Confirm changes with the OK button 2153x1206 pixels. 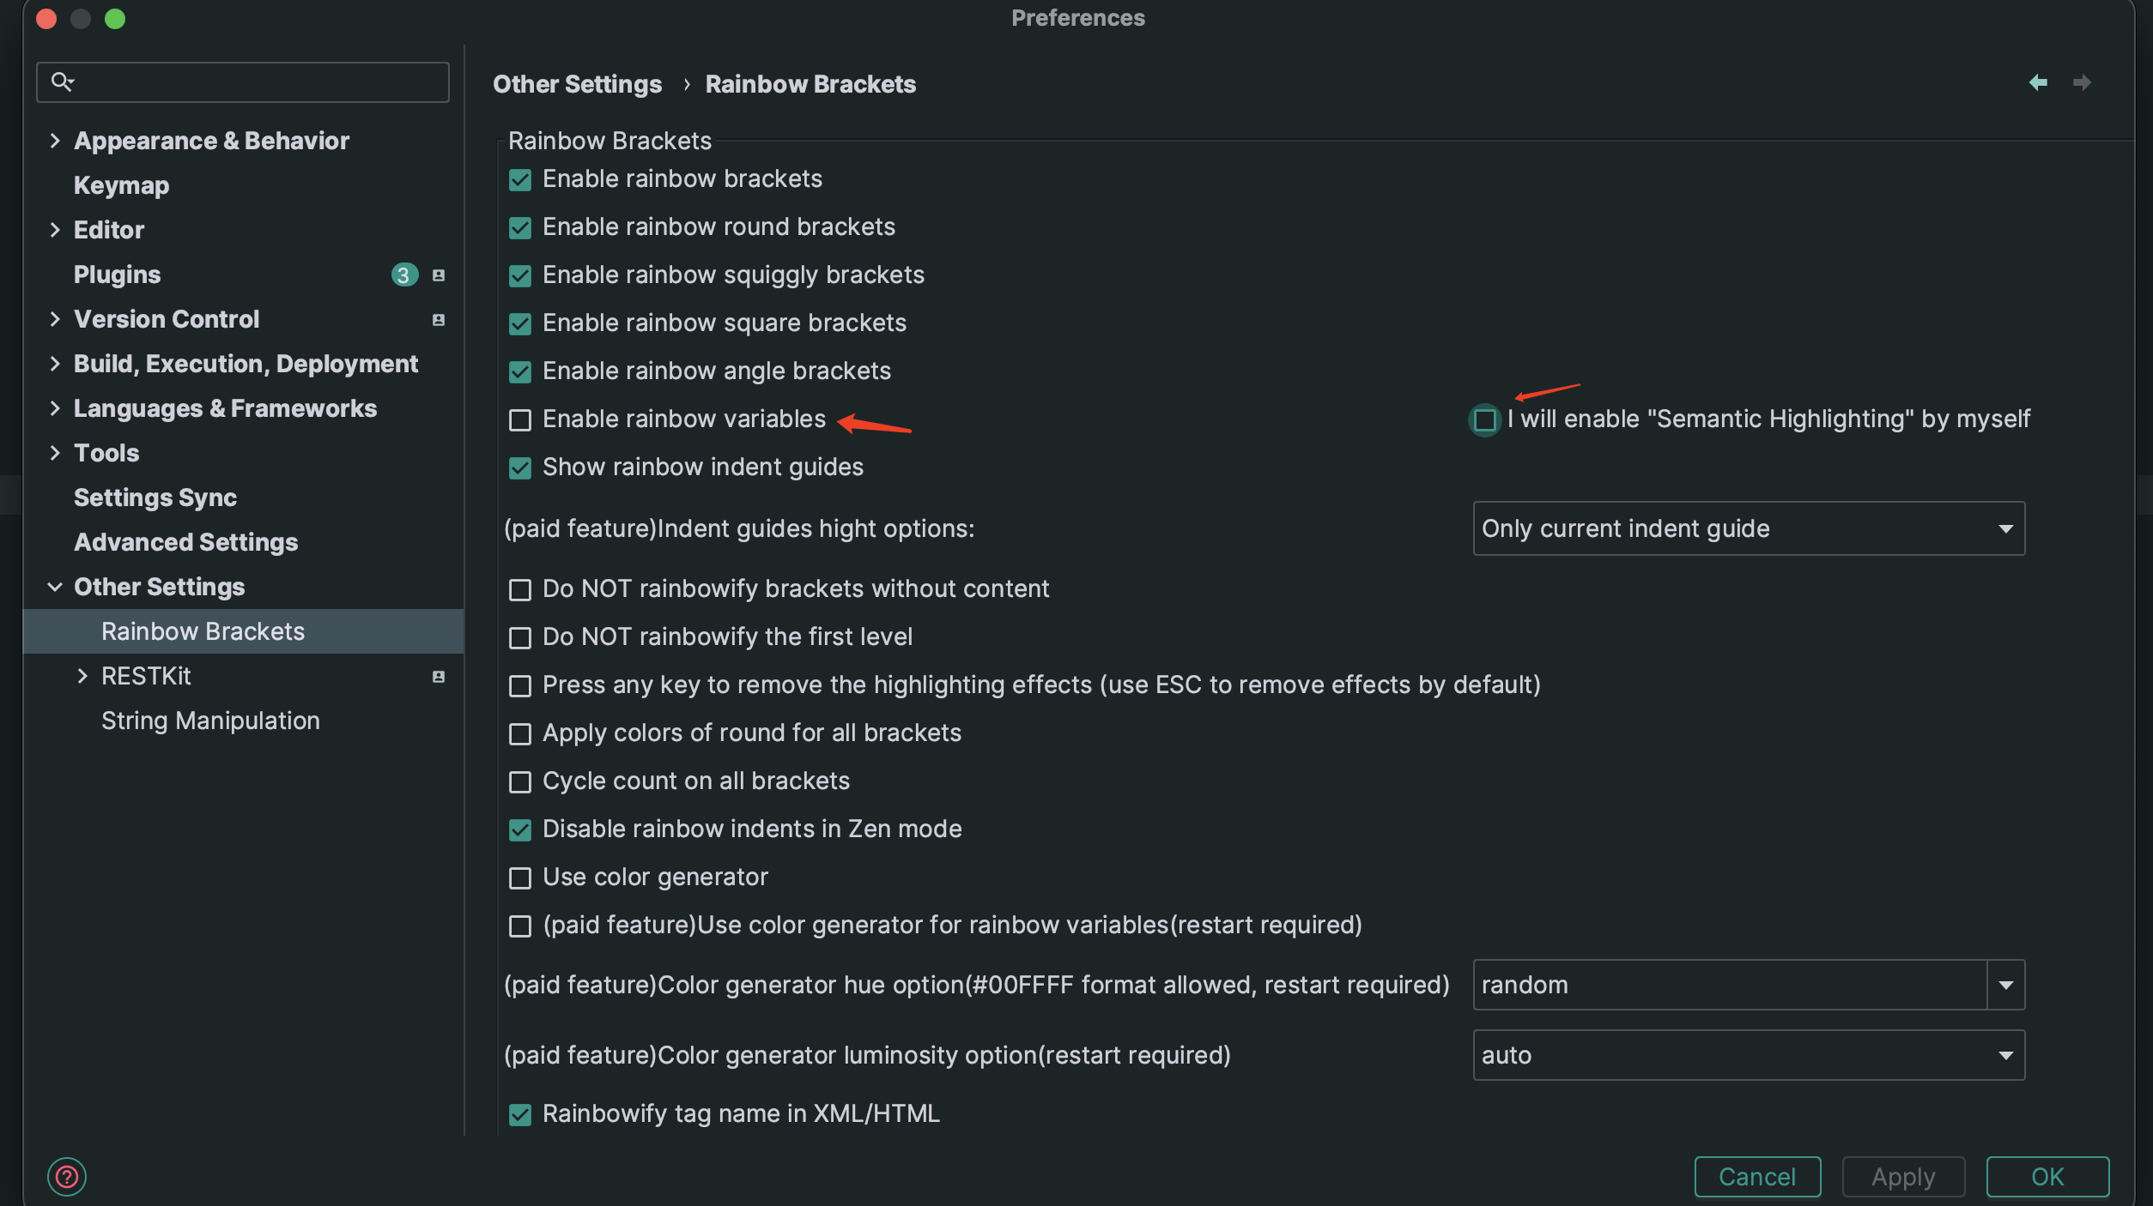coord(2047,1176)
